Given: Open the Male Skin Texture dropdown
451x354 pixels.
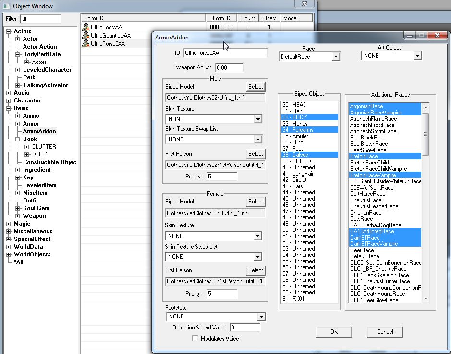Looking at the screenshot, I should tap(258, 119).
